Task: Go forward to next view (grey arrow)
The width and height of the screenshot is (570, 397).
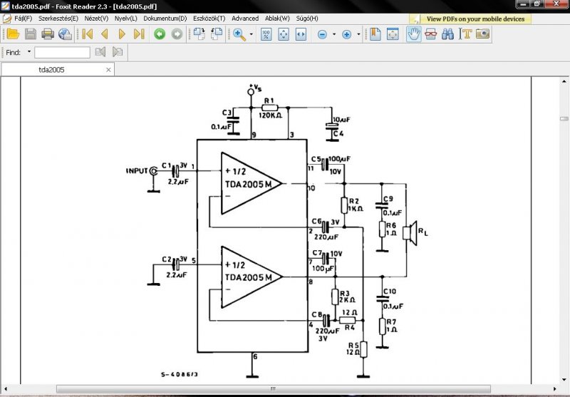Action: 177,34
